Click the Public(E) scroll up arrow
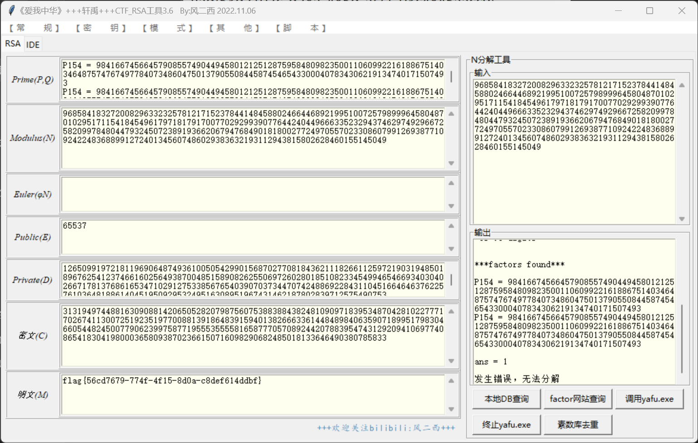698x443 pixels. pyautogui.click(x=451, y=226)
